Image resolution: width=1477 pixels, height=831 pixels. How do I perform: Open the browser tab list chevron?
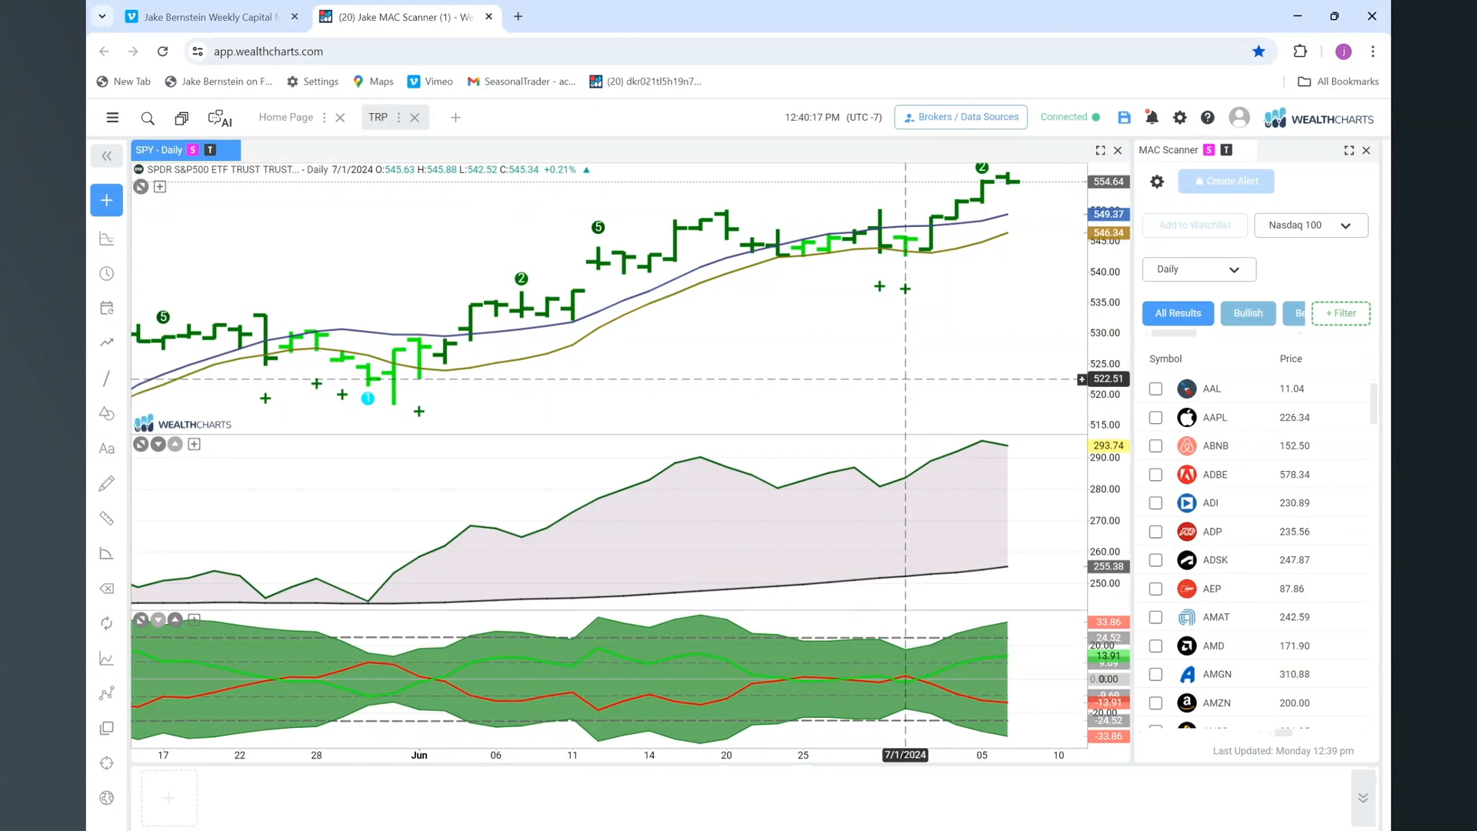[102, 16]
